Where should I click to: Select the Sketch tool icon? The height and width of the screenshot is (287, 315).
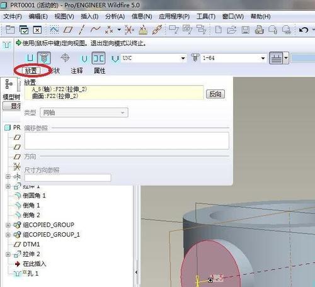point(54,30)
